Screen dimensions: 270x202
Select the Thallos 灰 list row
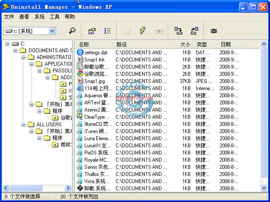coord(159,174)
